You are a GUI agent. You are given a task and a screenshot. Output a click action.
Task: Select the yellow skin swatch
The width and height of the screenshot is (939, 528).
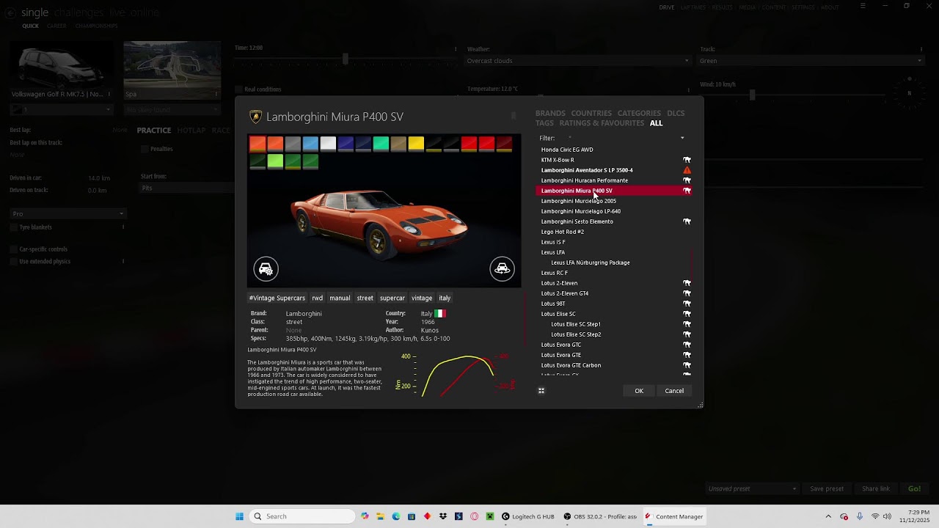click(416, 144)
